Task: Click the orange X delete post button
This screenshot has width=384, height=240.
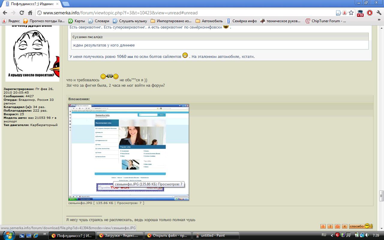Action: point(345,226)
